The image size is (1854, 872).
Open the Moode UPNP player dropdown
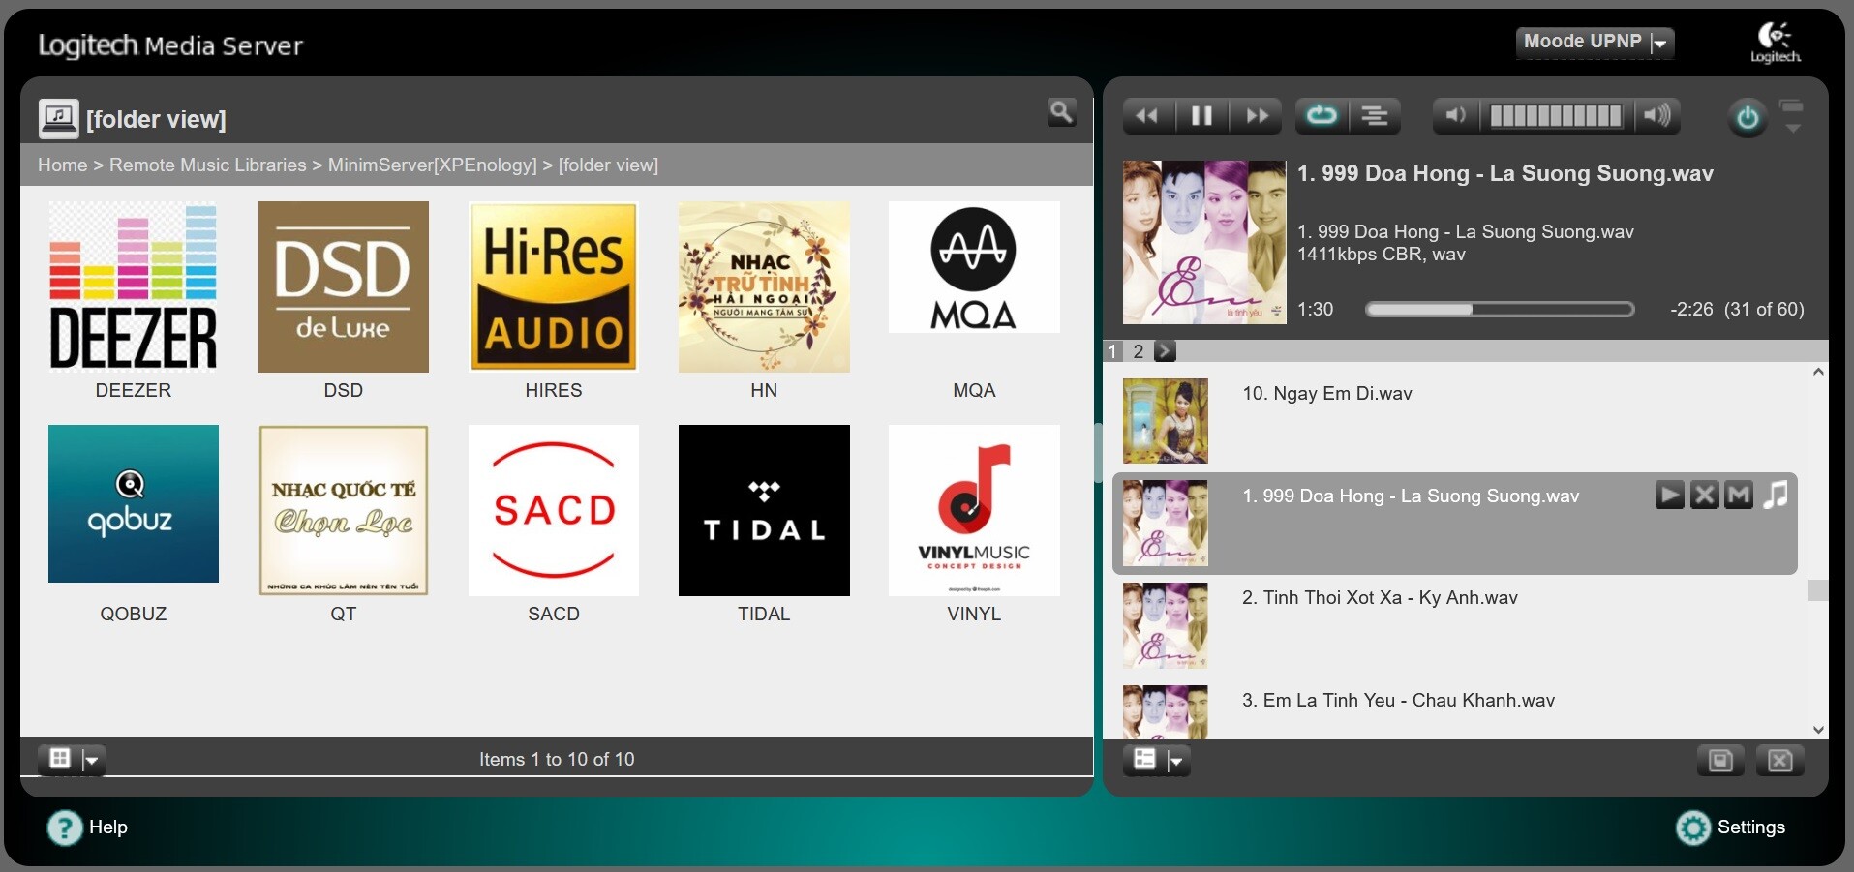click(x=1595, y=42)
